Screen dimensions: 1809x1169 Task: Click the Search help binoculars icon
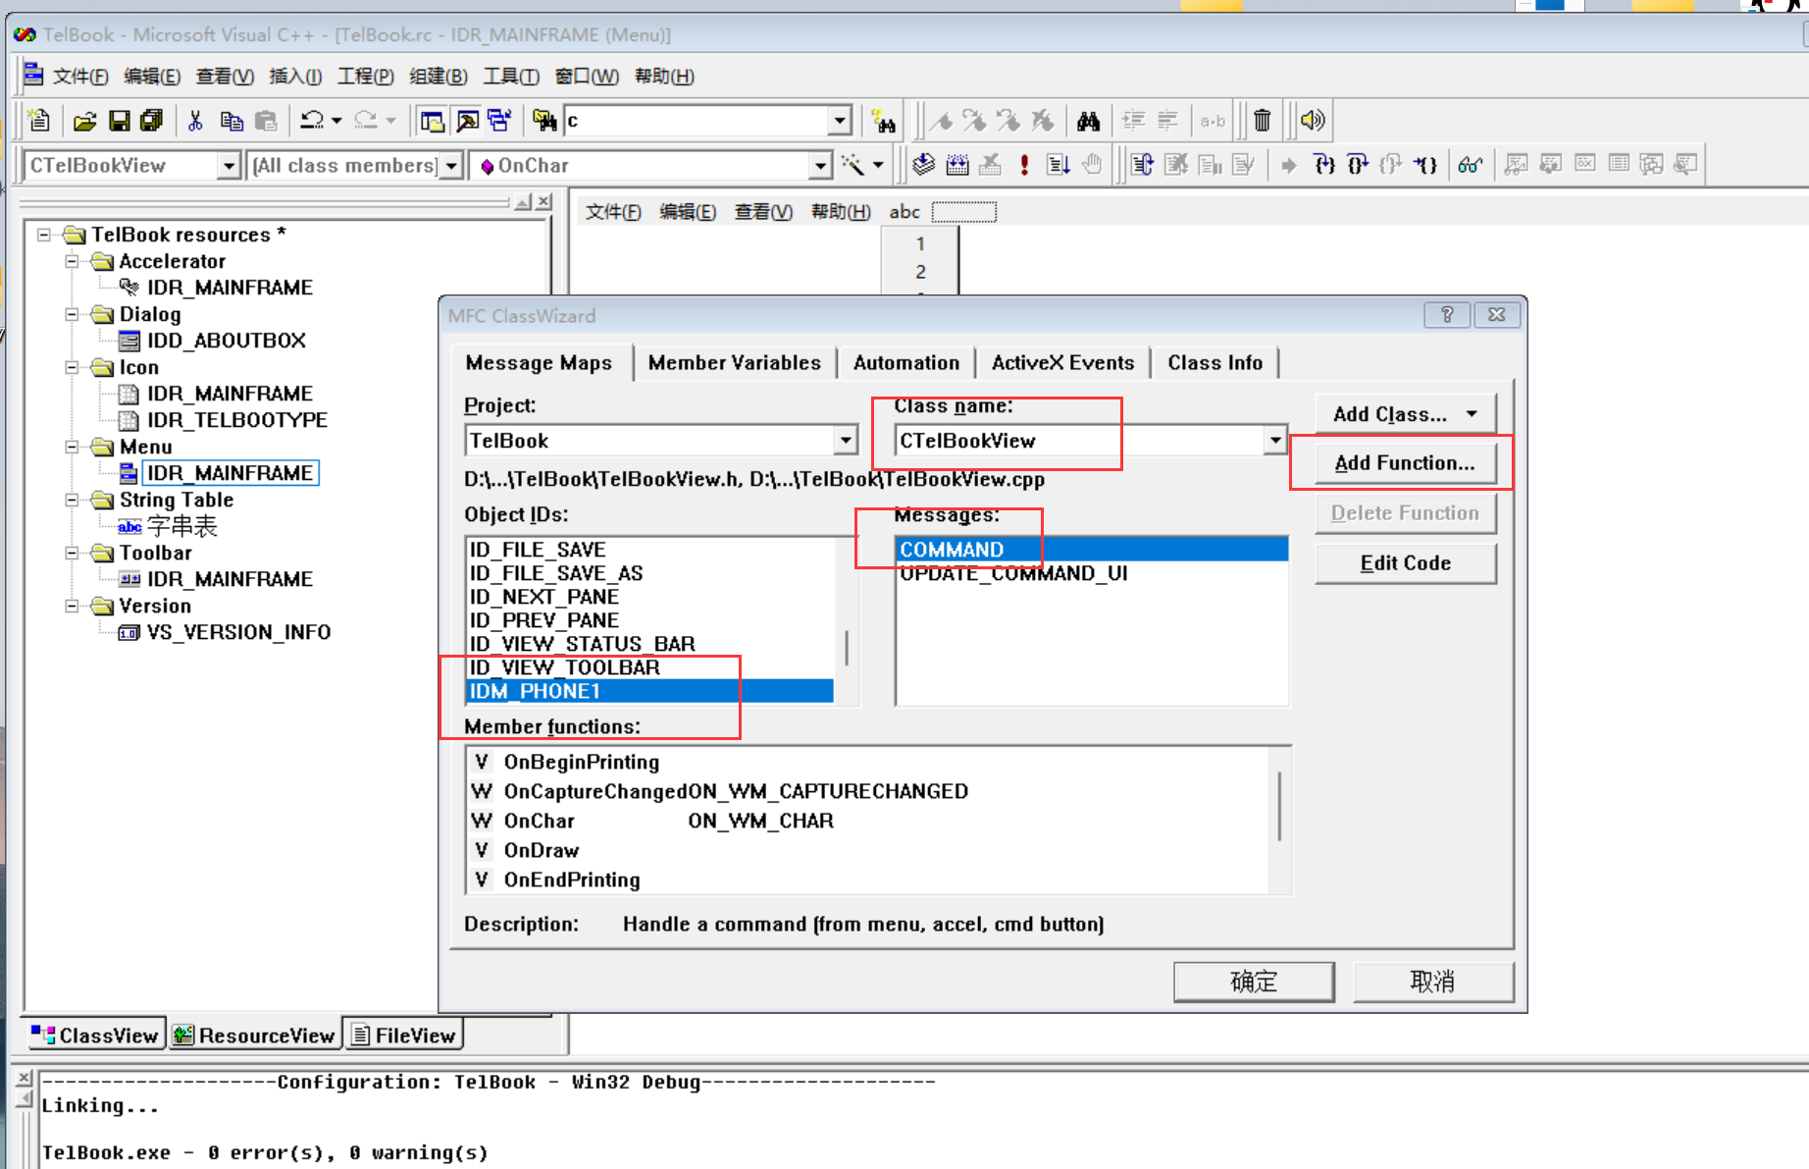coord(883,121)
